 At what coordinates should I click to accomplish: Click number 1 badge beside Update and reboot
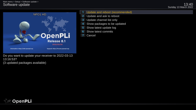83,12
